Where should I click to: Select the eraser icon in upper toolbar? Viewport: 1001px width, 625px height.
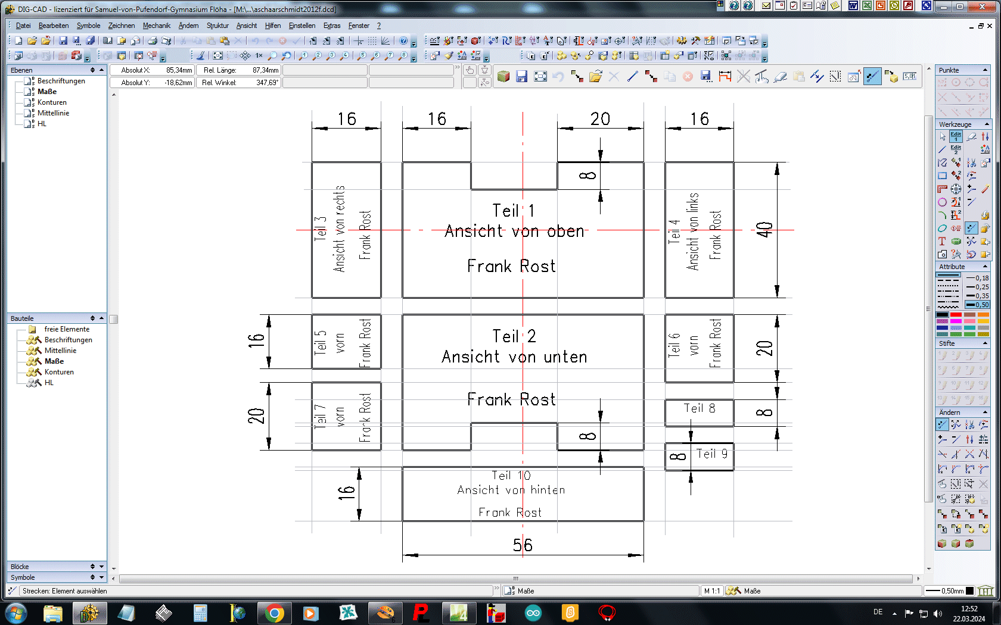780,76
